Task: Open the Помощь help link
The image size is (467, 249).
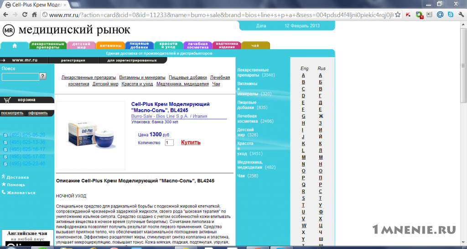Action: click(16, 185)
